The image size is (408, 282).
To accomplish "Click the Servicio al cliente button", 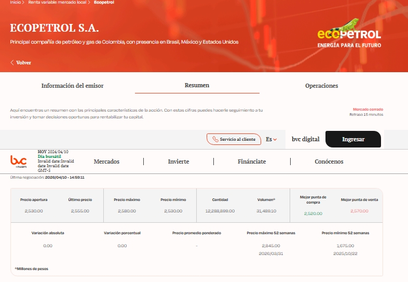I will 234,139.
